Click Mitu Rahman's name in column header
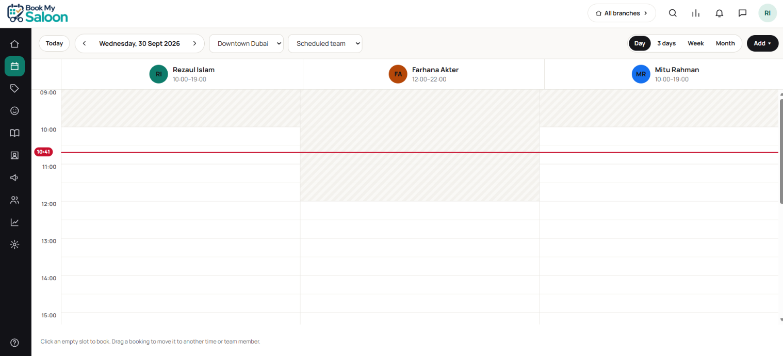The height and width of the screenshot is (356, 783). pyautogui.click(x=677, y=70)
